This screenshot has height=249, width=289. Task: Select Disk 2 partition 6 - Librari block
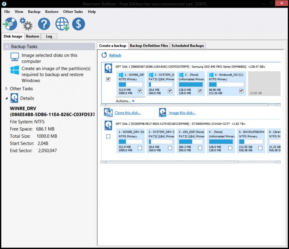tap(274, 141)
